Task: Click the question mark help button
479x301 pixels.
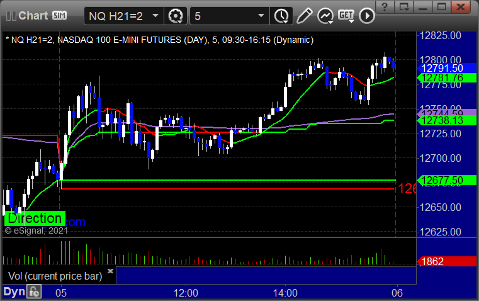Action: point(385,6)
